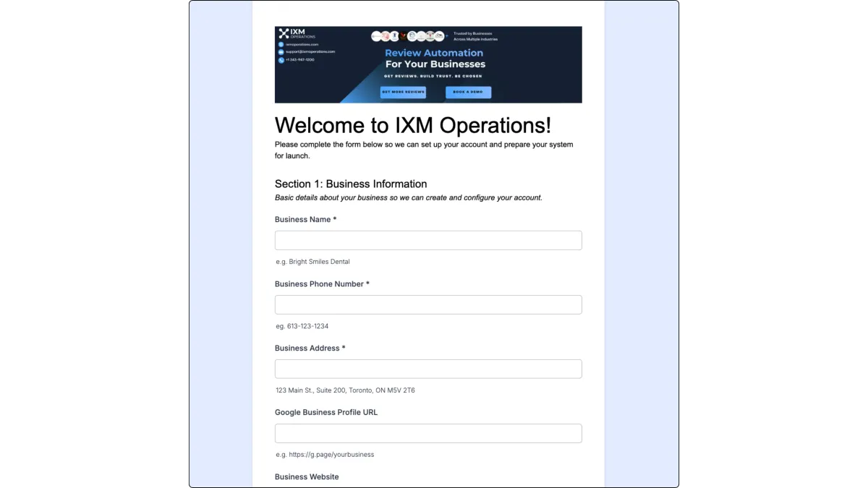Focus the Business Name input field
Image resolution: width=868 pixels, height=488 pixels.
[x=428, y=240]
